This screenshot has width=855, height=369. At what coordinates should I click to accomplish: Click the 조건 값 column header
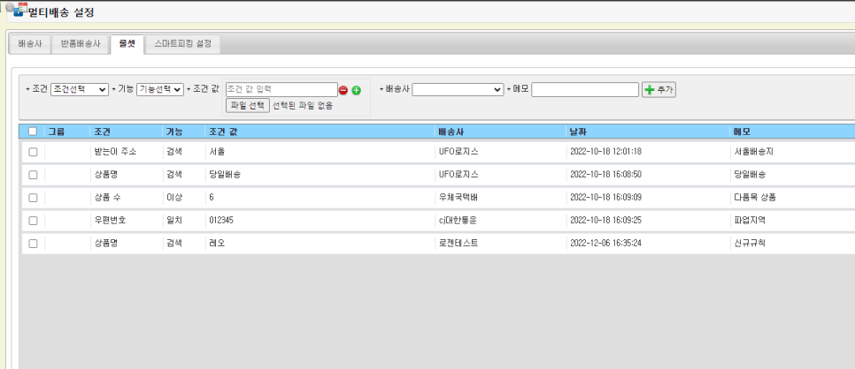click(x=223, y=132)
